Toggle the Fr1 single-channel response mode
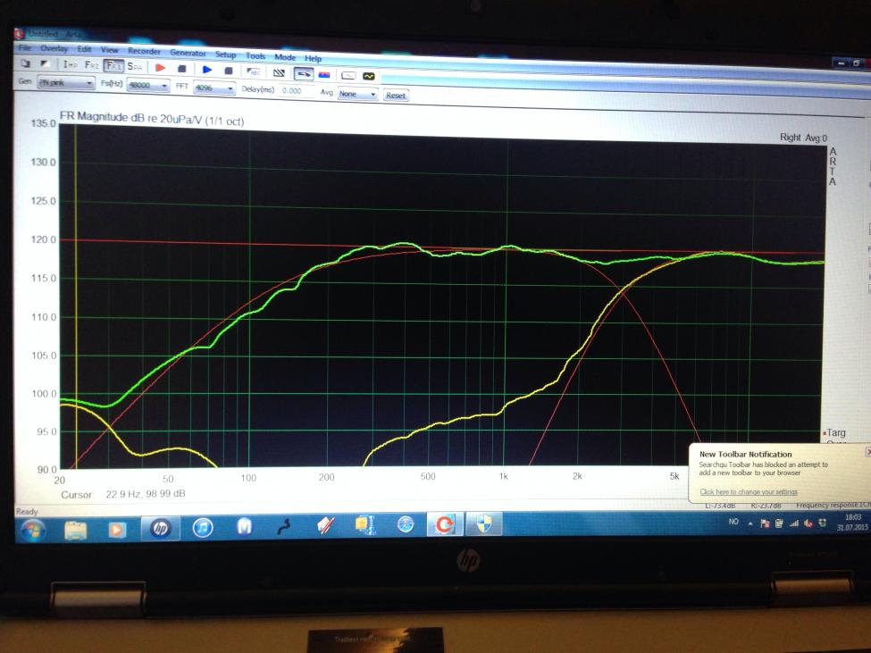Image resolution: width=871 pixels, height=653 pixels. point(113,65)
